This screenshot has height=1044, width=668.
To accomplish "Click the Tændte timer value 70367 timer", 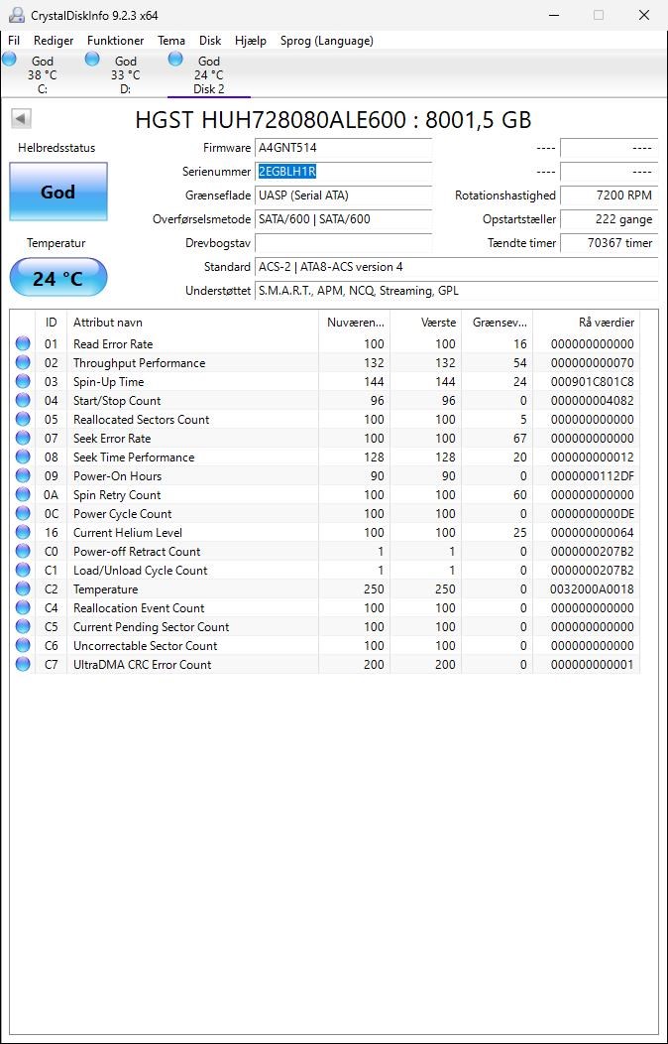I will [x=609, y=243].
